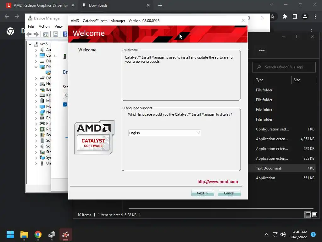Viewport: 322px width, 242px height.
Task: Expand the Keyboards tree node
Action: point(36,95)
